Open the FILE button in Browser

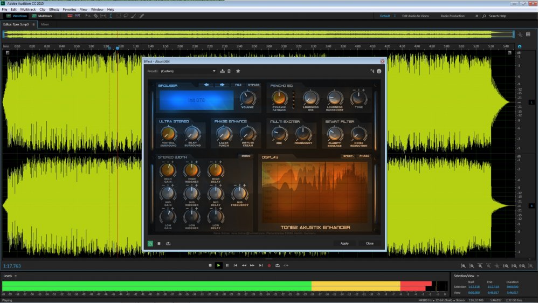[238, 85]
